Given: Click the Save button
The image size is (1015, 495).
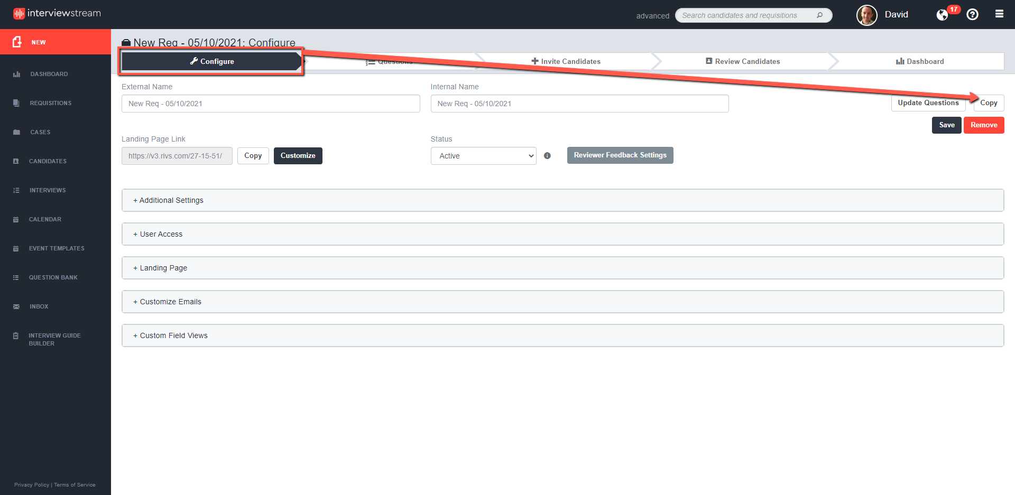Looking at the screenshot, I should click(x=947, y=125).
